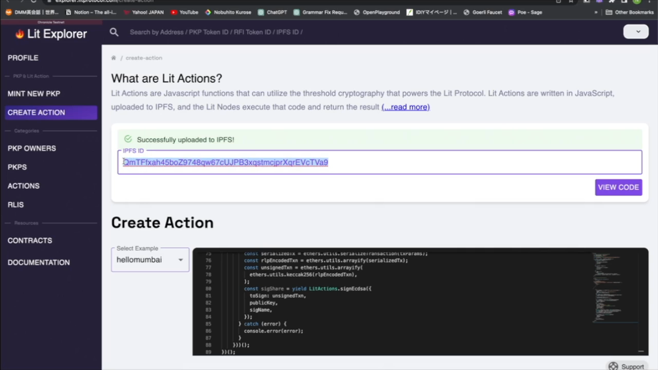Click the code editor minimap
658x370 pixels.
click(x=614, y=288)
